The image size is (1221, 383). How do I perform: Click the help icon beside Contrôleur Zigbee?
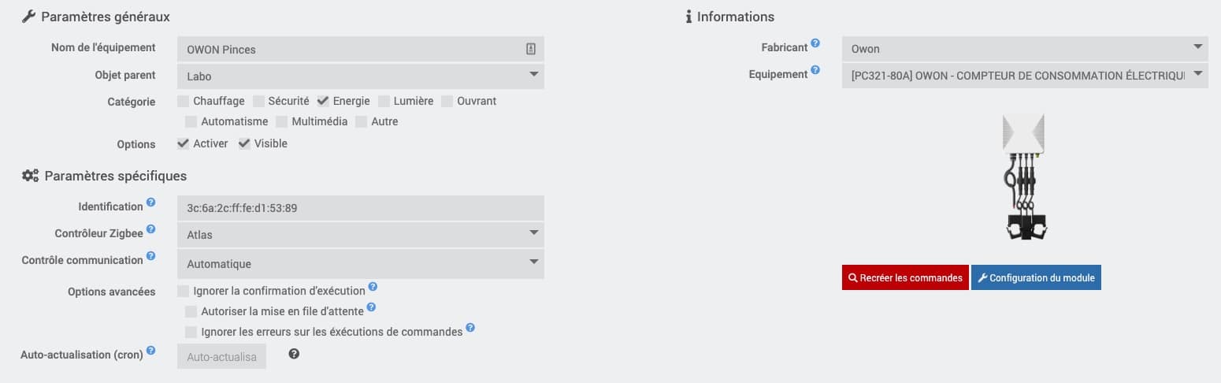click(x=150, y=229)
